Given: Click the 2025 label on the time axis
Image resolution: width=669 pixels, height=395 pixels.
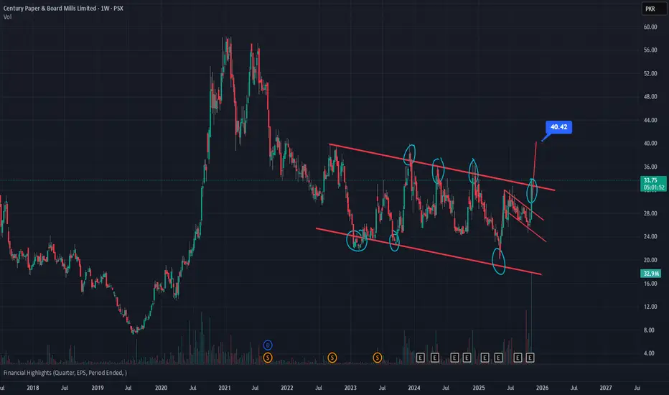Looking at the screenshot, I should point(479,388).
